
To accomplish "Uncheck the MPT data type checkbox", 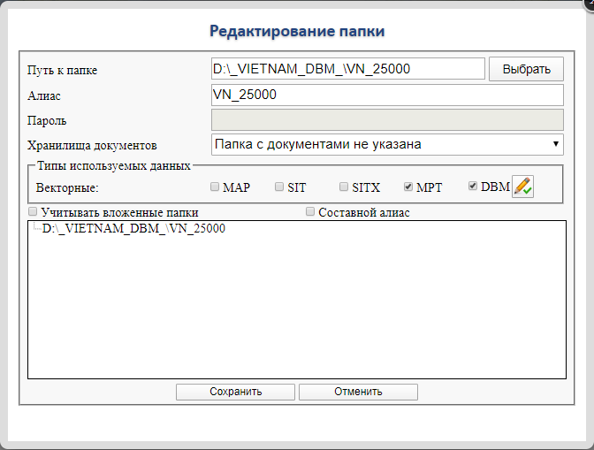I will click(407, 187).
